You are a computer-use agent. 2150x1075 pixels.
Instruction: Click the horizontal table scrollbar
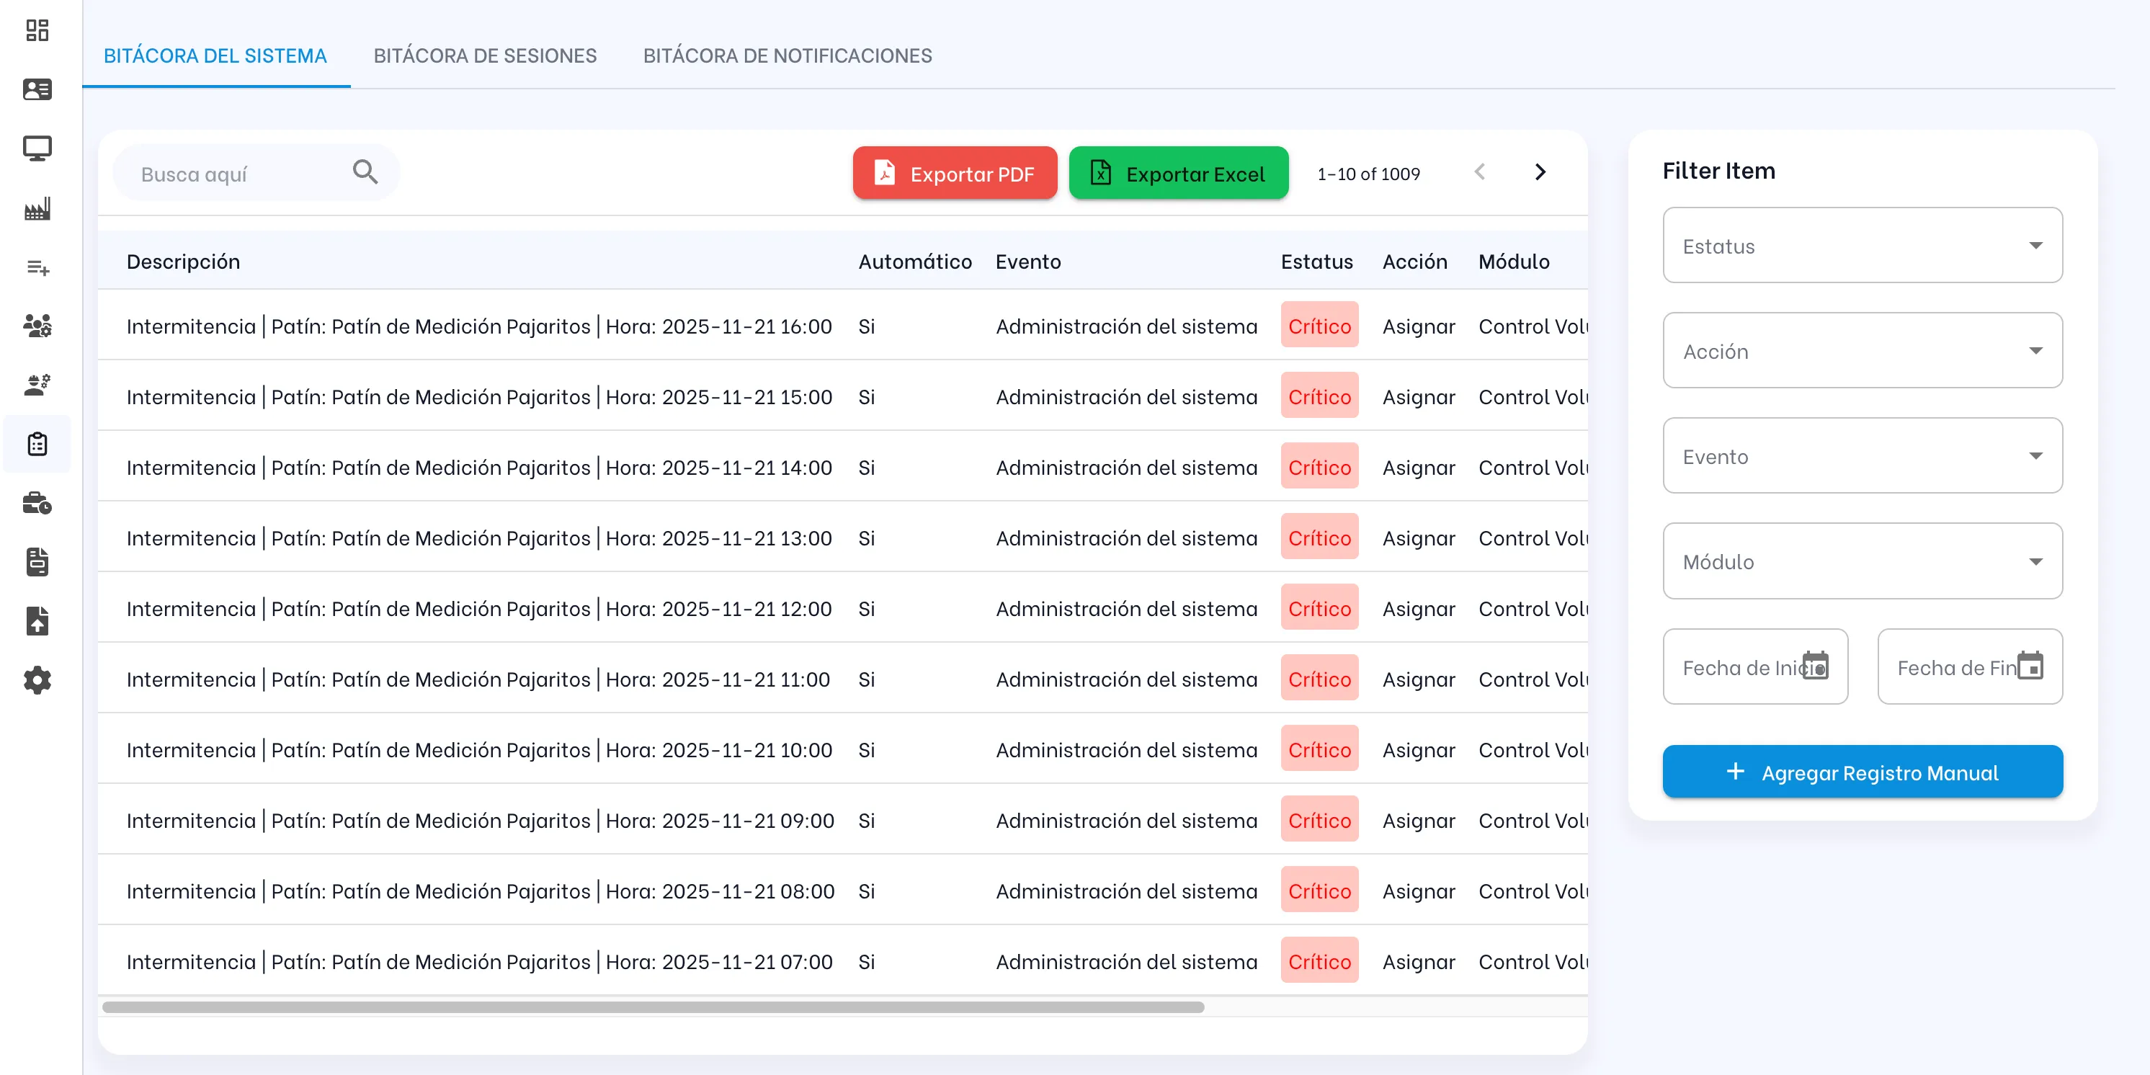pos(652,1007)
